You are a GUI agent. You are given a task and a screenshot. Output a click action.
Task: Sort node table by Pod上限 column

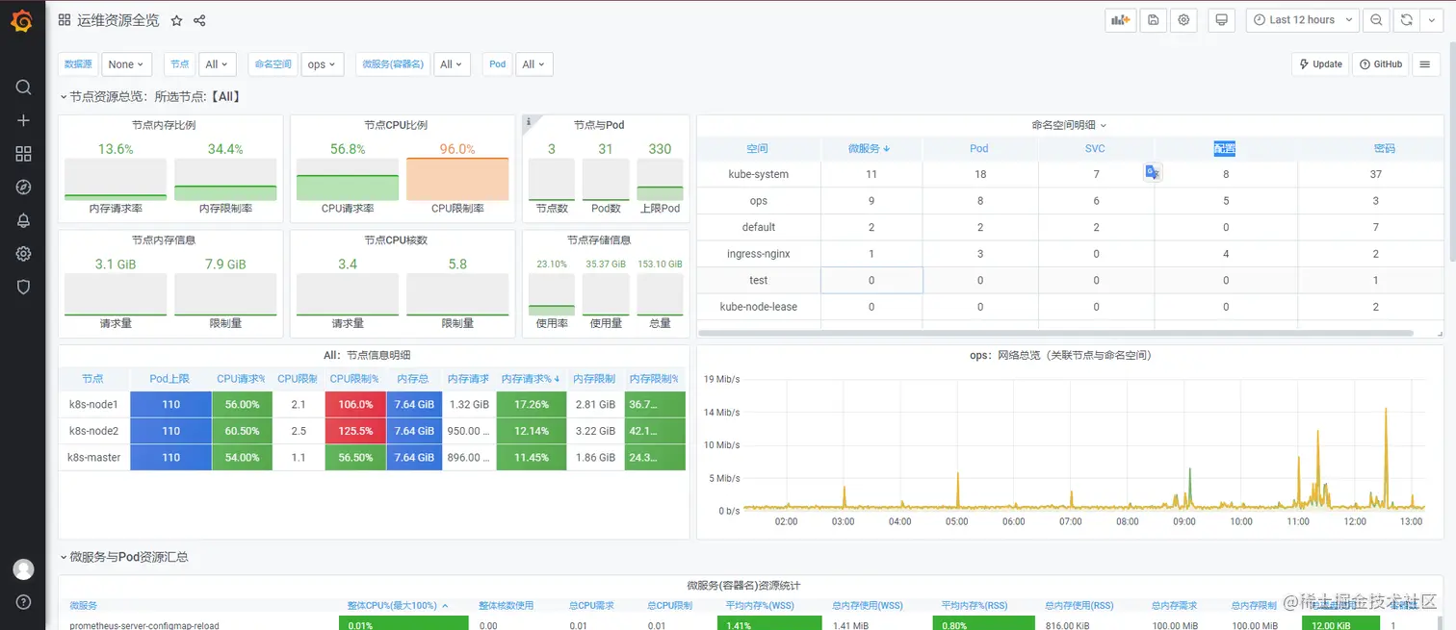coord(170,379)
